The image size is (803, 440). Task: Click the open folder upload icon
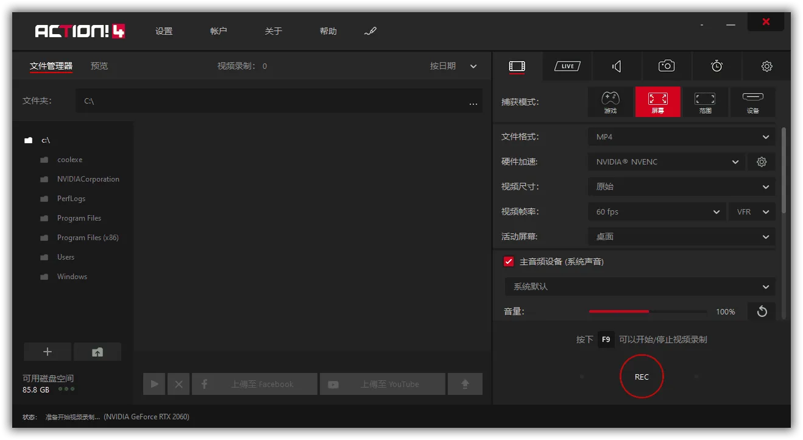click(97, 352)
